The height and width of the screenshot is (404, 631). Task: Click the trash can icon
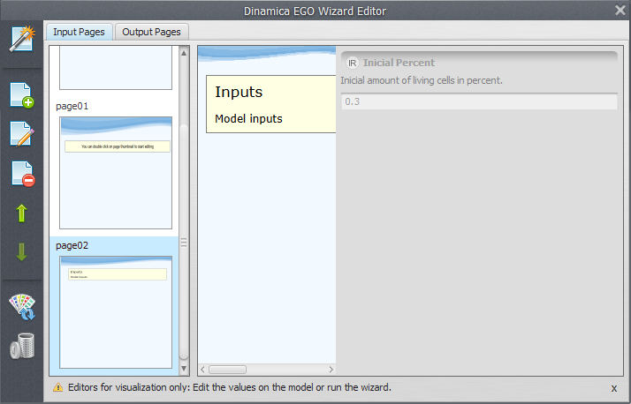pyautogui.click(x=21, y=347)
